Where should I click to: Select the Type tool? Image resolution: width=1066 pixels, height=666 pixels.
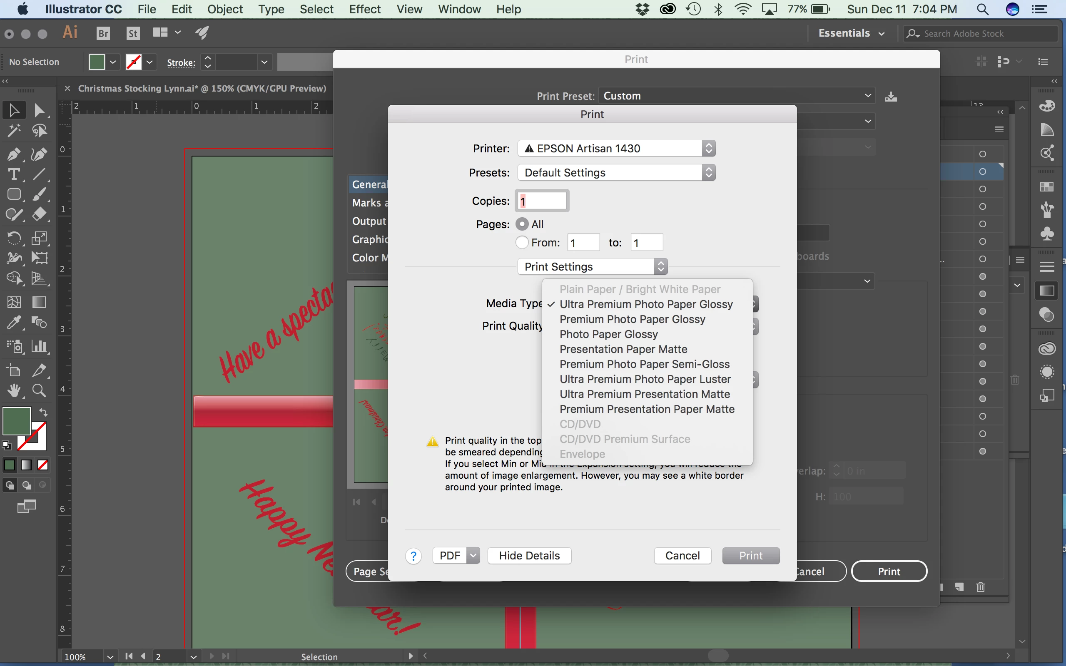(13, 174)
